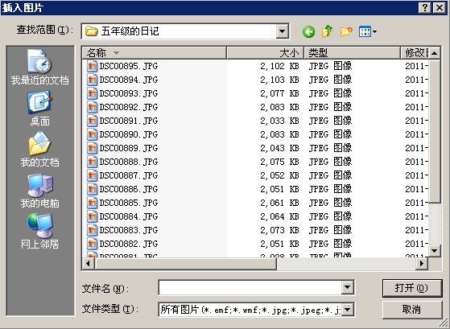The image size is (450, 329).
Task: Close the 插入图片 dialog
Action: click(440, 7)
